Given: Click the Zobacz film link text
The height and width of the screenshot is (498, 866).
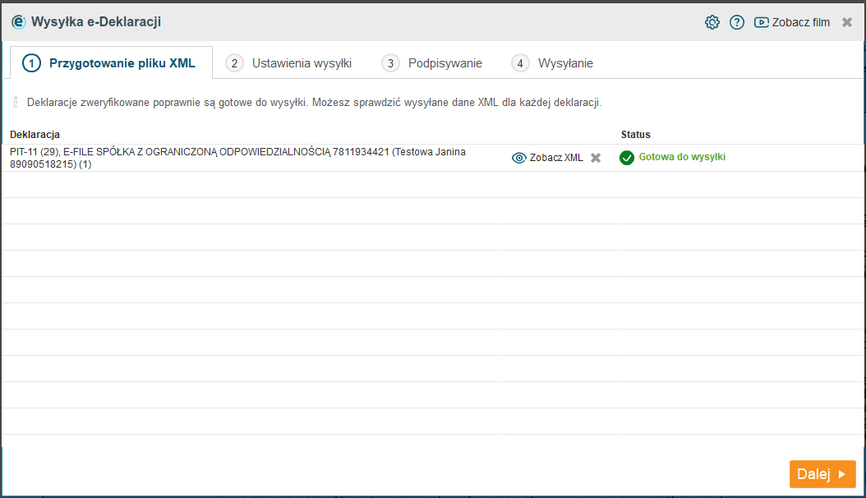Looking at the screenshot, I should point(801,22).
